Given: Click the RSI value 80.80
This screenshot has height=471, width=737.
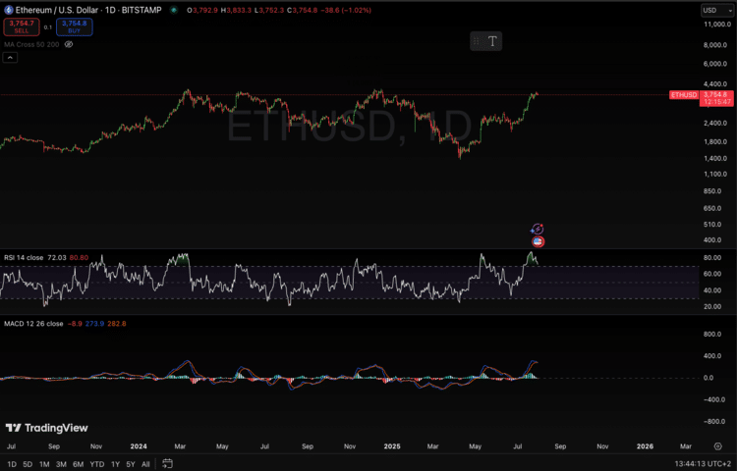Looking at the screenshot, I should 79,257.
